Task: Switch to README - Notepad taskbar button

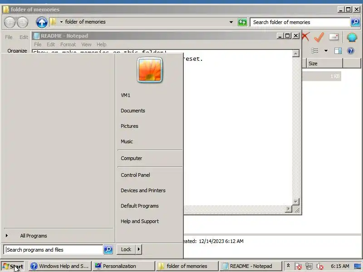Action: 251,266
